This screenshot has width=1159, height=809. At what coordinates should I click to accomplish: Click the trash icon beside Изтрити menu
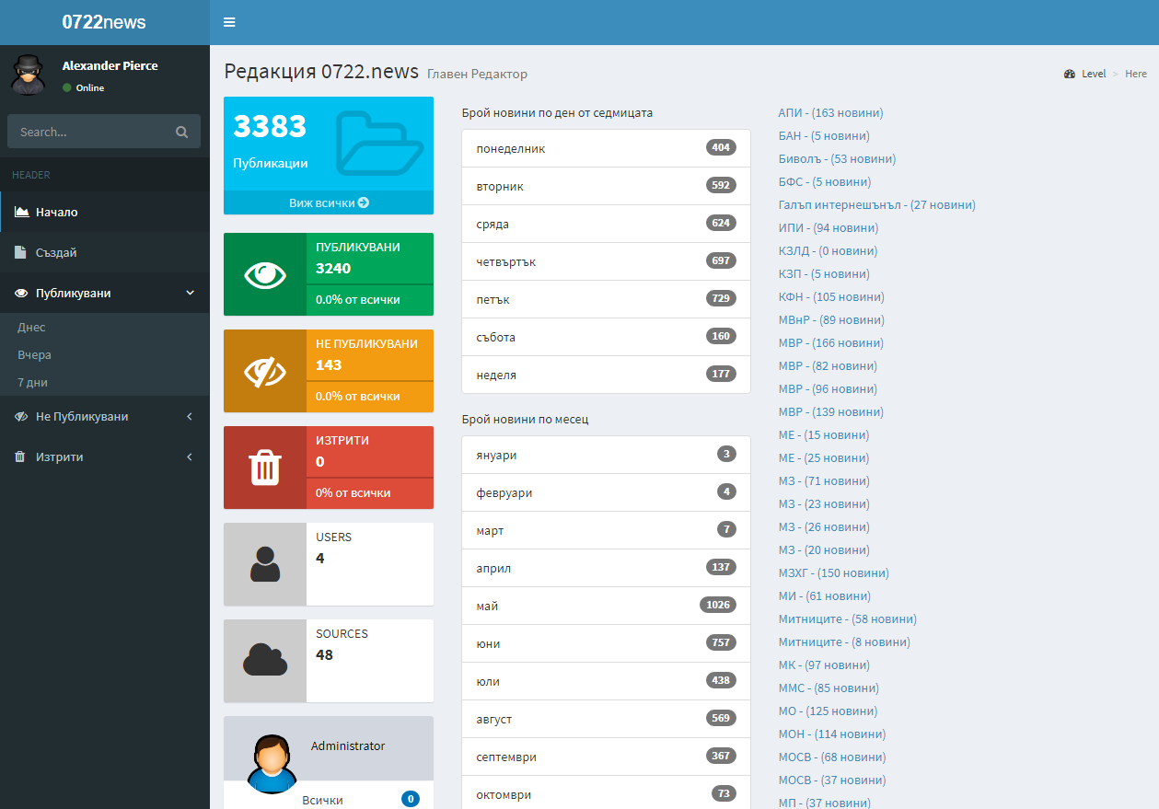click(x=20, y=457)
